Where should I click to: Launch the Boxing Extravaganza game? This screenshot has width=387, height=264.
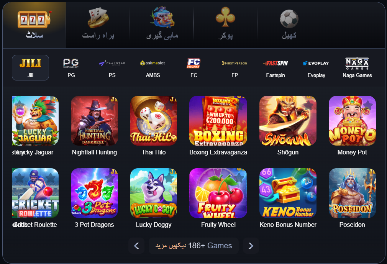(x=218, y=121)
